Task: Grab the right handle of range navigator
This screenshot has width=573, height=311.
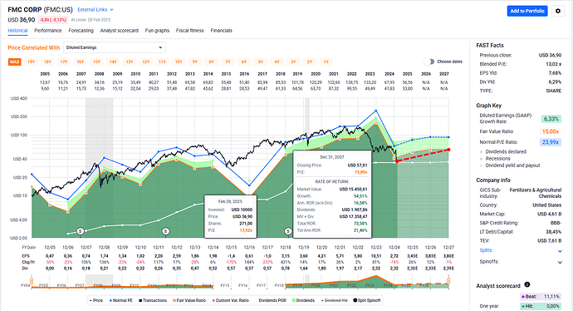Action: (448, 281)
